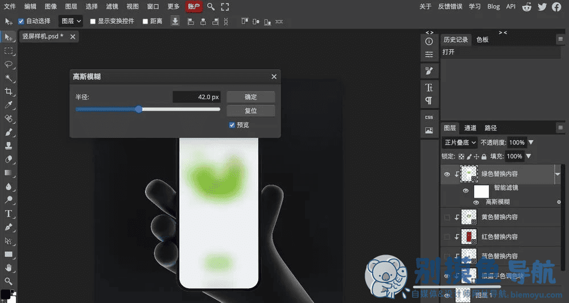Image resolution: width=569 pixels, height=303 pixels.
Task: Select the Magic Wand tool
Action: 9,78
